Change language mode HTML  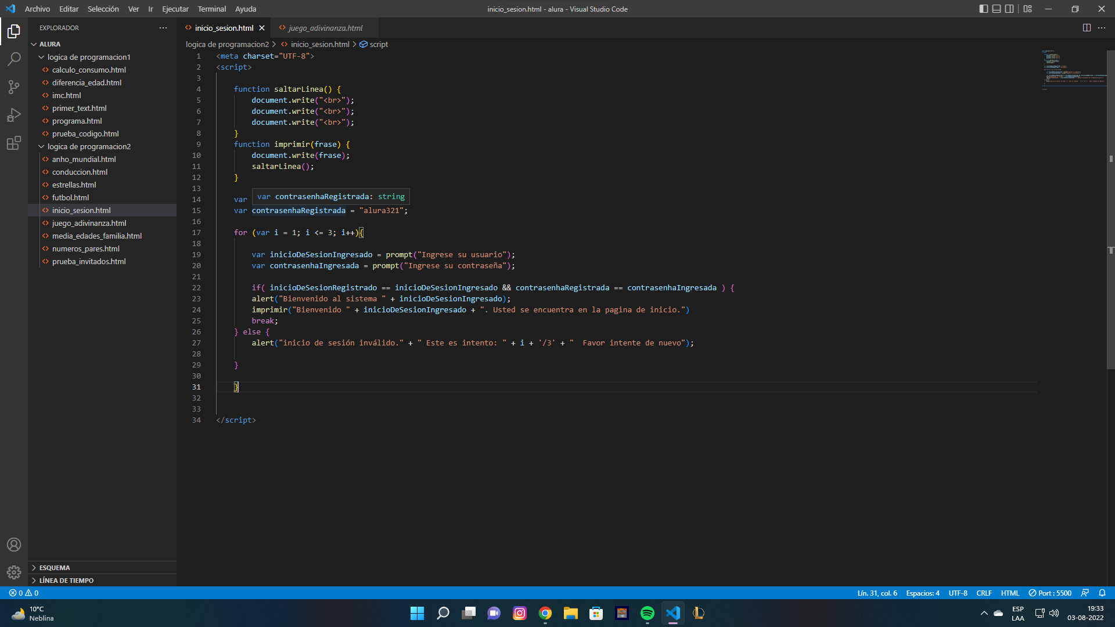click(x=1010, y=593)
